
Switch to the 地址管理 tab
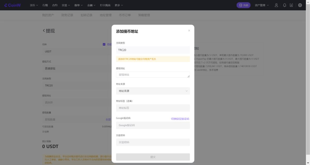point(106,15)
